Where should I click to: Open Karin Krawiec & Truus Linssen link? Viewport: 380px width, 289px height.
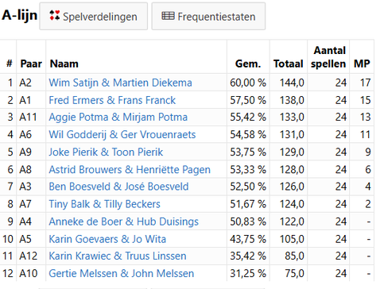pyautogui.click(x=118, y=256)
